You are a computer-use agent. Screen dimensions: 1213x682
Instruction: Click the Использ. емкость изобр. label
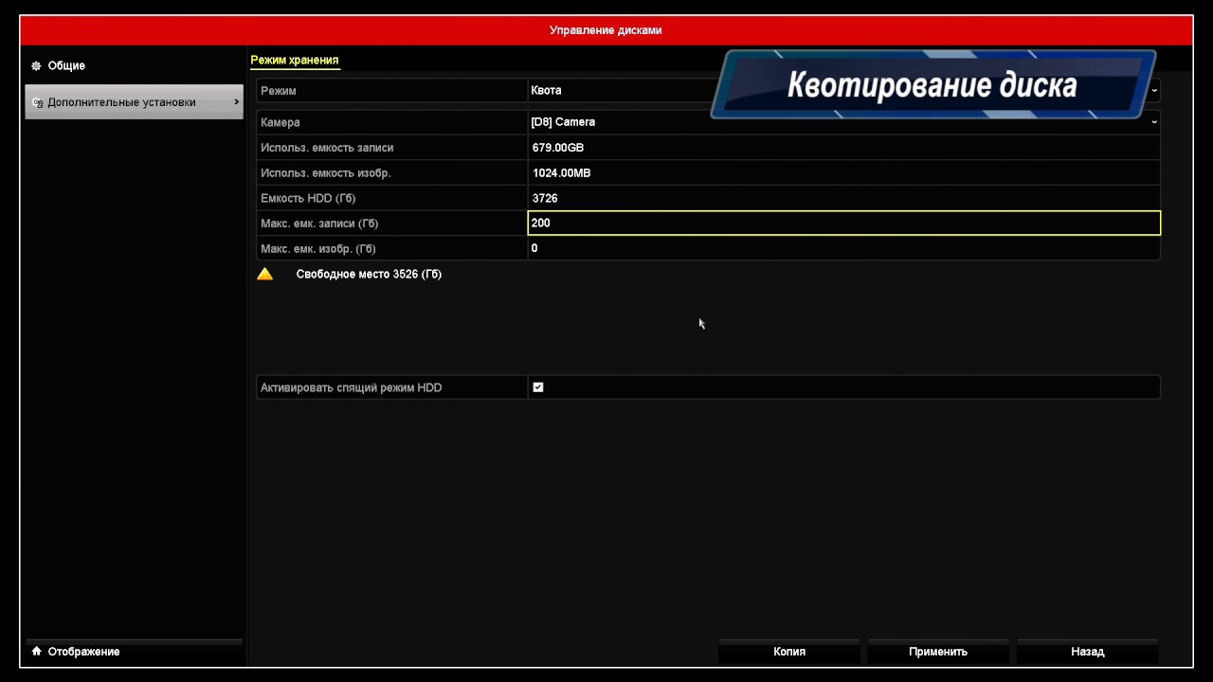(326, 173)
